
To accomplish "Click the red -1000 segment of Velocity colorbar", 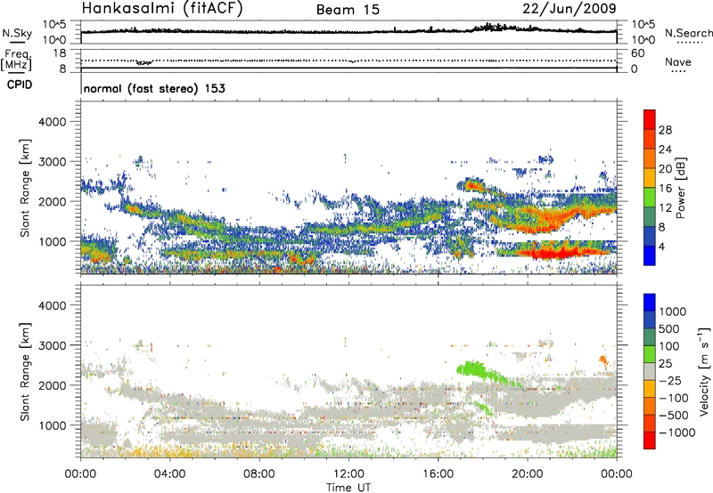I will (650, 440).
